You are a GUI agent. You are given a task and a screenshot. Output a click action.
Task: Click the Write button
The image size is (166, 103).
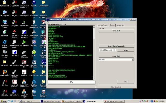125,50
